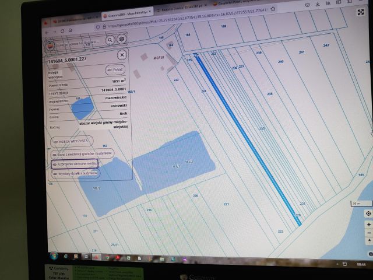Click the browser forward arrow
The width and height of the screenshot is (373, 280).
click(x=55, y=32)
